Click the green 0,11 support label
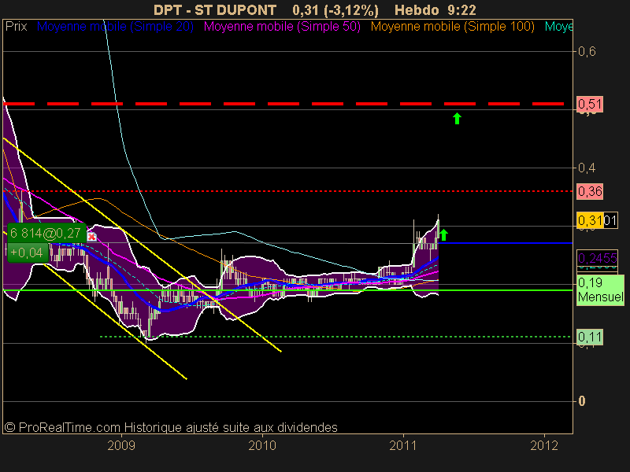 click(x=589, y=337)
